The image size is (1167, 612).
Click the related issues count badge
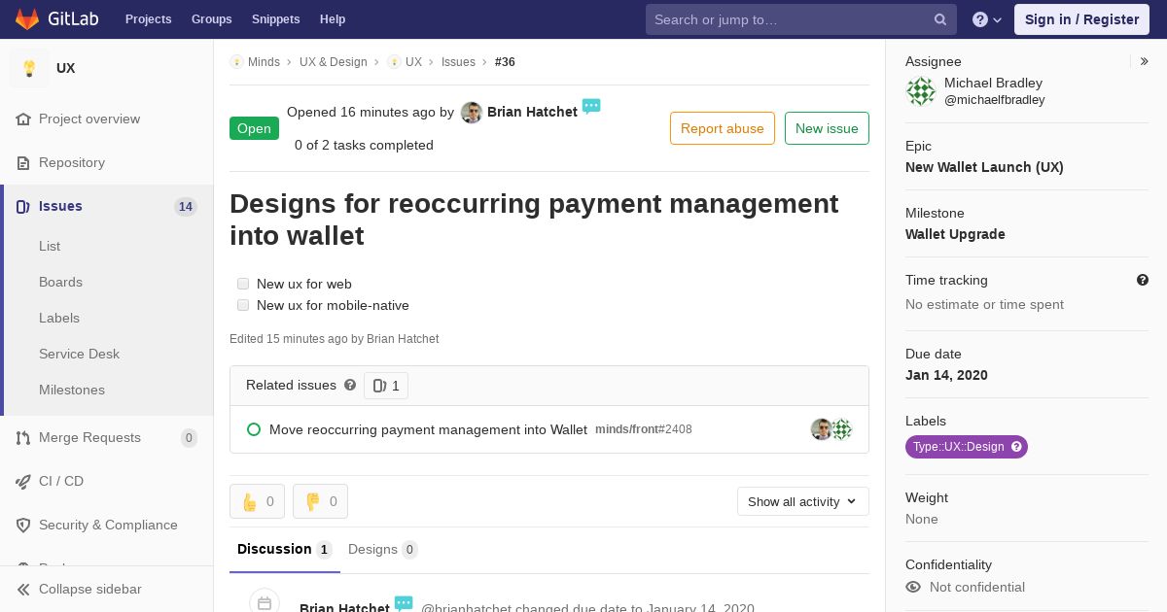point(386,386)
